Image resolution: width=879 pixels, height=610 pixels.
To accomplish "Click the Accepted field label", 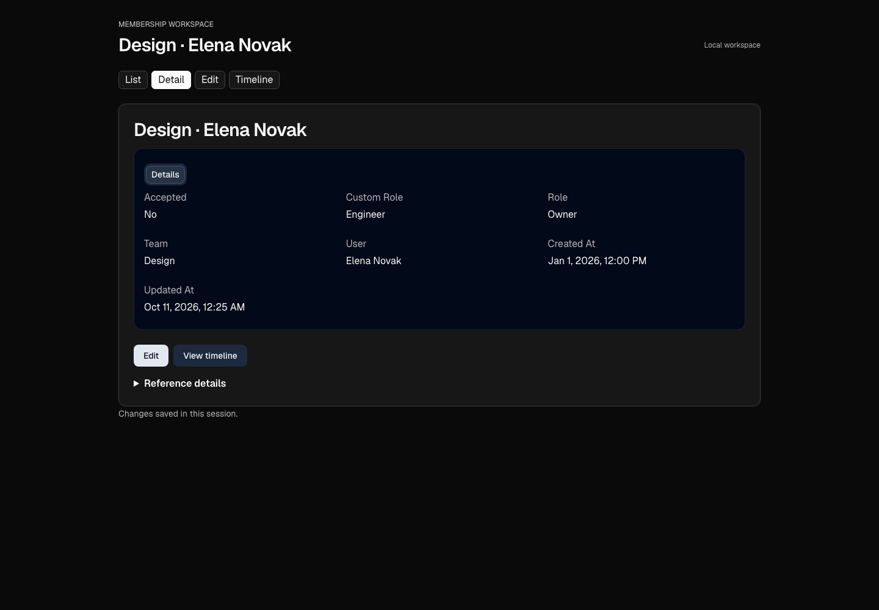I will [165, 198].
